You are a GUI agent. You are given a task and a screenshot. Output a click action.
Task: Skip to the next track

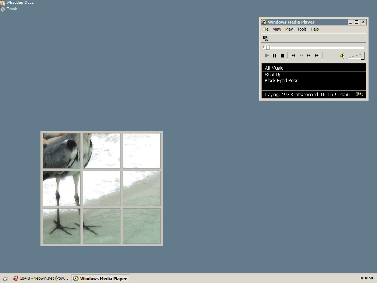click(x=317, y=56)
